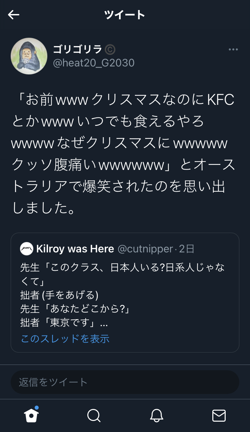The width and height of the screenshot is (250, 432).
Task: Tap the @cutnipper handle in the quote
Action: click(145, 249)
